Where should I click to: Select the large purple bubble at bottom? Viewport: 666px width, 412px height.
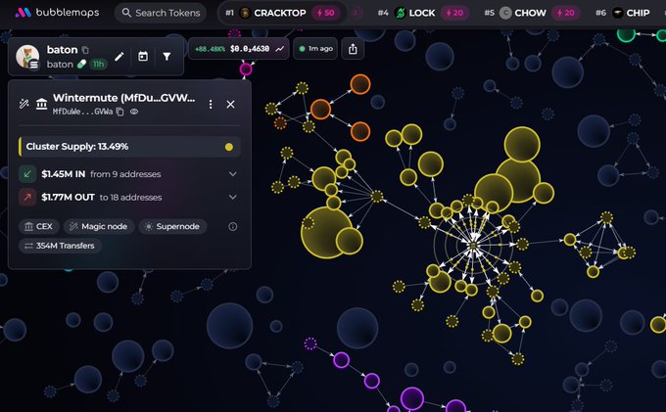(412, 399)
